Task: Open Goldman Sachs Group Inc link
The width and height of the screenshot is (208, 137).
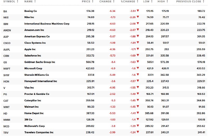Action: click(x=40, y=62)
